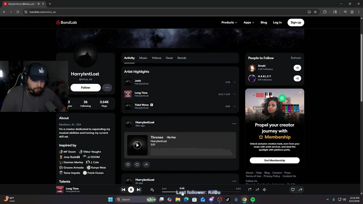Follow Drxski with add-user button

297,68
